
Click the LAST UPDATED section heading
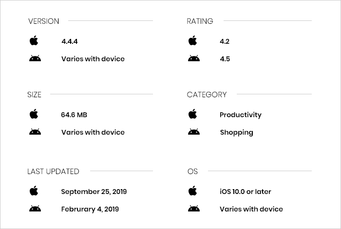(53, 171)
